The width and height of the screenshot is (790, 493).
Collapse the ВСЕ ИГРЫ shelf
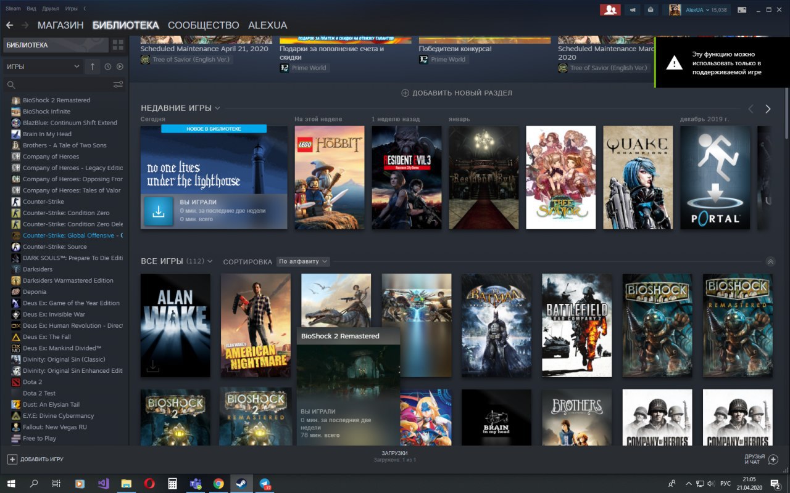[x=770, y=261]
